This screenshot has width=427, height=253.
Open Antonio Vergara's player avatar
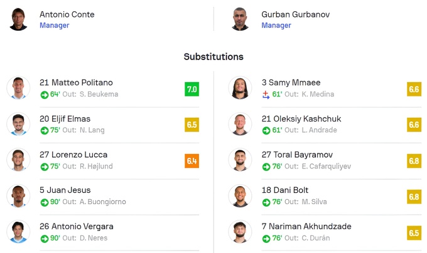(19, 232)
